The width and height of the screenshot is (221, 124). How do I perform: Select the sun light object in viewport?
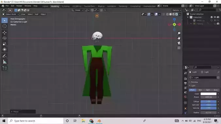pyautogui.click(x=97, y=16)
